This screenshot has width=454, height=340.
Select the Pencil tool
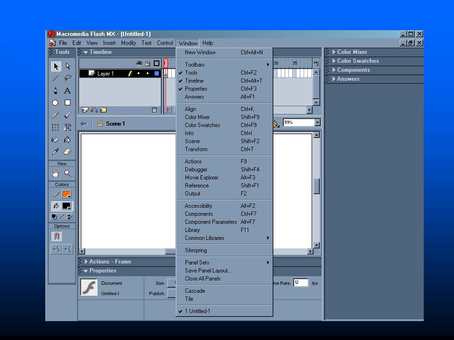click(55, 115)
